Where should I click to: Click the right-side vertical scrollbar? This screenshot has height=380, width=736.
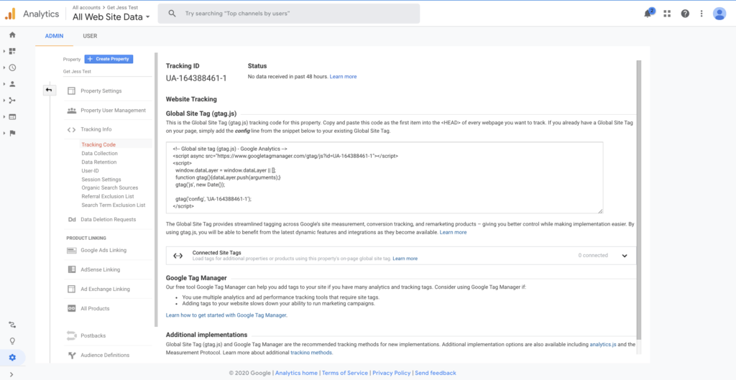point(638,200)
